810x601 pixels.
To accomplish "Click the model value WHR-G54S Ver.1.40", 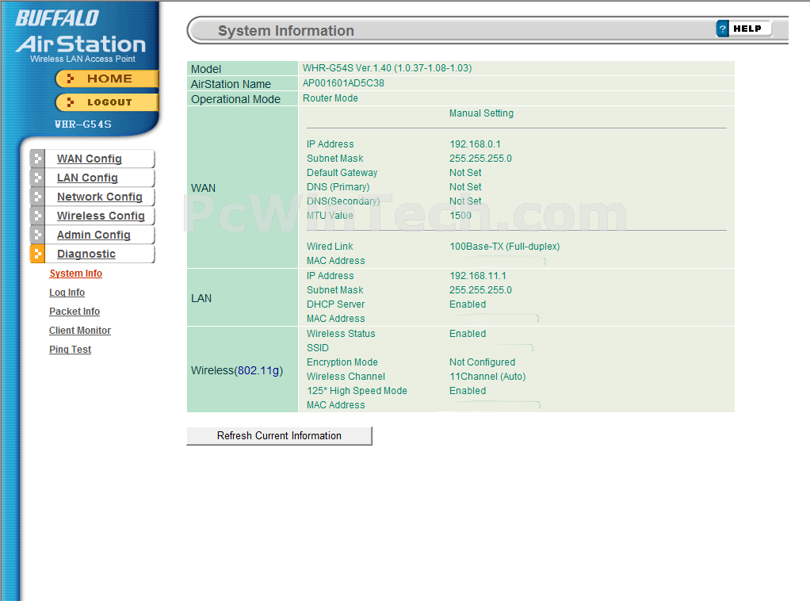I will pyautogui.click(x=387, y=68).
